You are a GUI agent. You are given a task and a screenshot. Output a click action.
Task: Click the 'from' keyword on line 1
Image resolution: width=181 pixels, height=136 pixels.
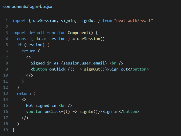point(107,21)
